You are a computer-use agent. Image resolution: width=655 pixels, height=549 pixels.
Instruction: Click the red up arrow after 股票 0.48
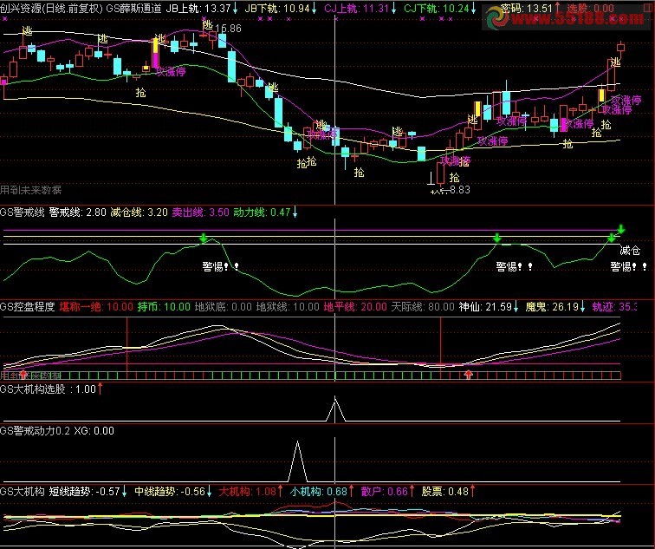tap(472, 491)
